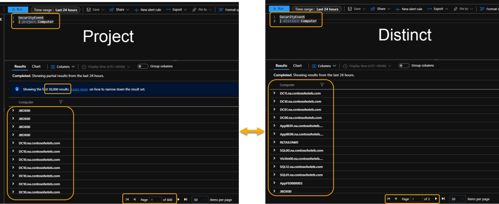
Task: Click page number field in Project panel
Action: (155, 200)
